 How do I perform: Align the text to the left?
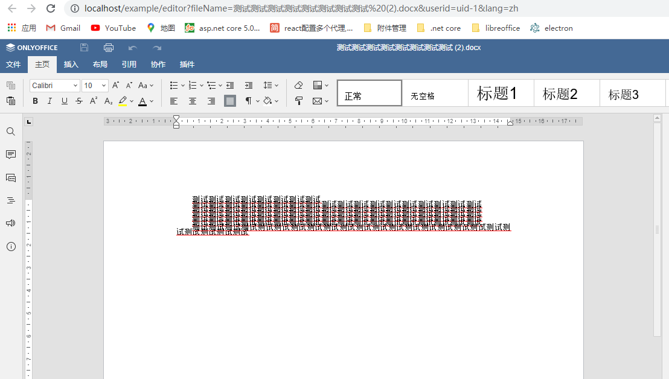174,101
